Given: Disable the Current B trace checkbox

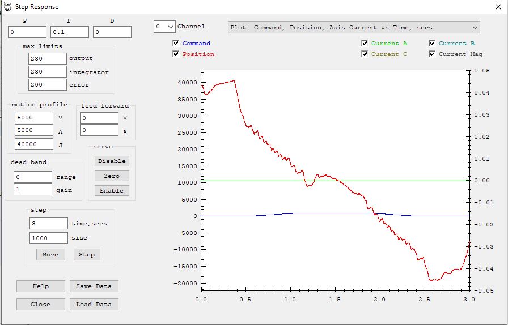Looking at the screenshot, I should point(433,44).
